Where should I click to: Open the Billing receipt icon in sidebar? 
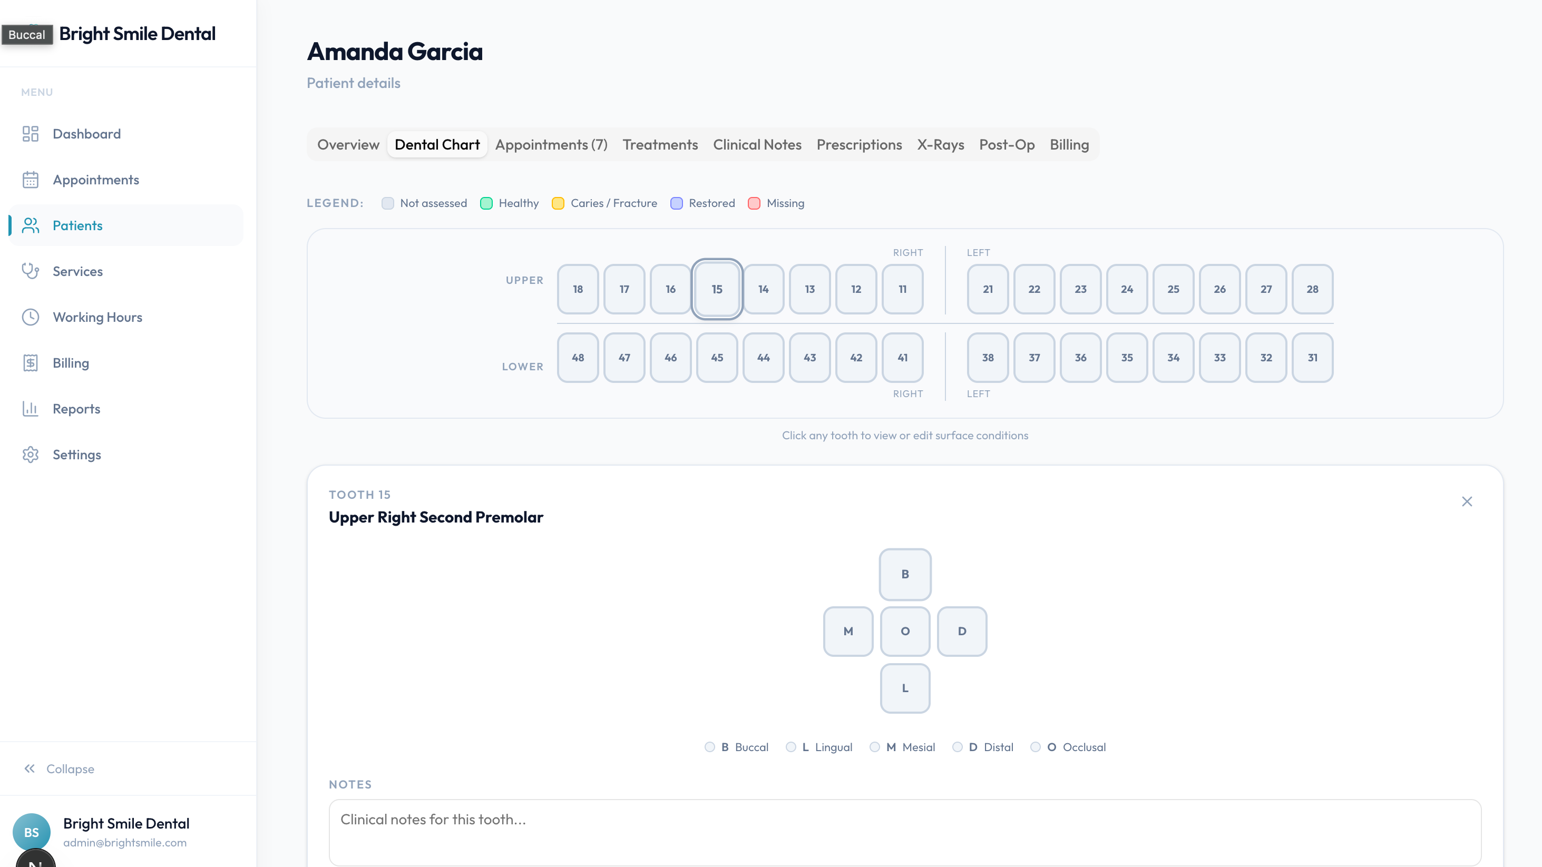(x=31, y=362)
